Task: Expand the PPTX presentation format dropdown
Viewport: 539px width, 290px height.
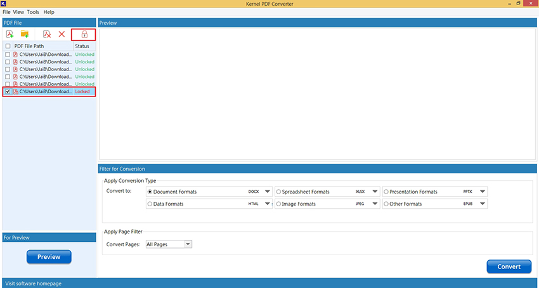Action: point(483,192)
